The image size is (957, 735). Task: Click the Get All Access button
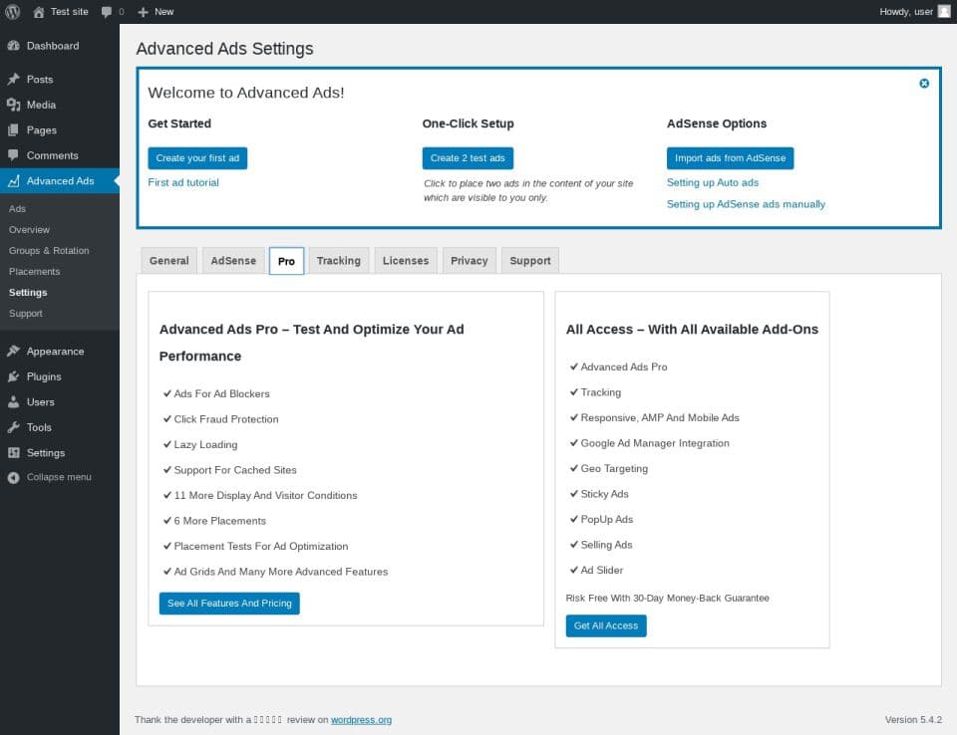click(606, 625)
